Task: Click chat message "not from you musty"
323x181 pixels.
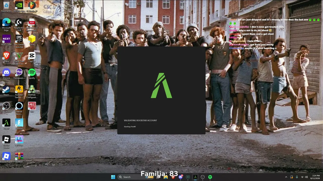Action: [x=262, y=44]
